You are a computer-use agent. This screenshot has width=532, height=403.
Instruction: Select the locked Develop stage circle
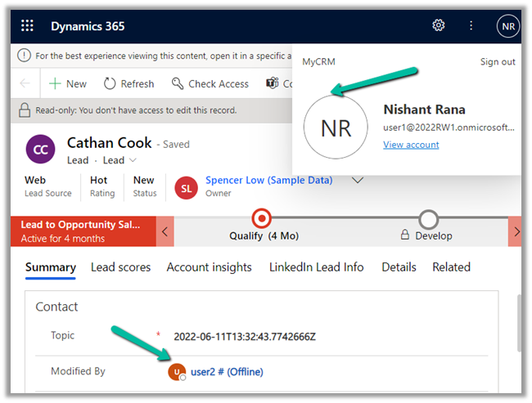pyautogui.click(x=428, y=219)
